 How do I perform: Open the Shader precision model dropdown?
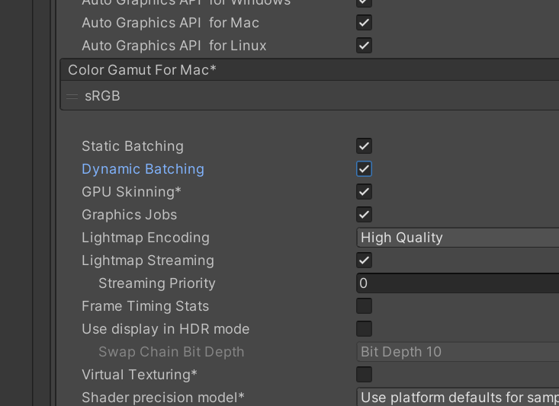(458, 398)
